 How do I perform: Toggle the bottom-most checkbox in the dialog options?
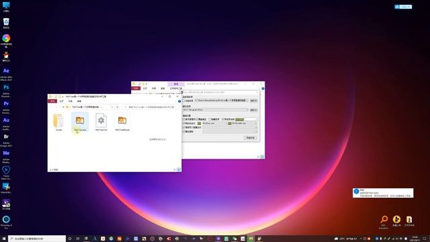click(x=183, y=132)
